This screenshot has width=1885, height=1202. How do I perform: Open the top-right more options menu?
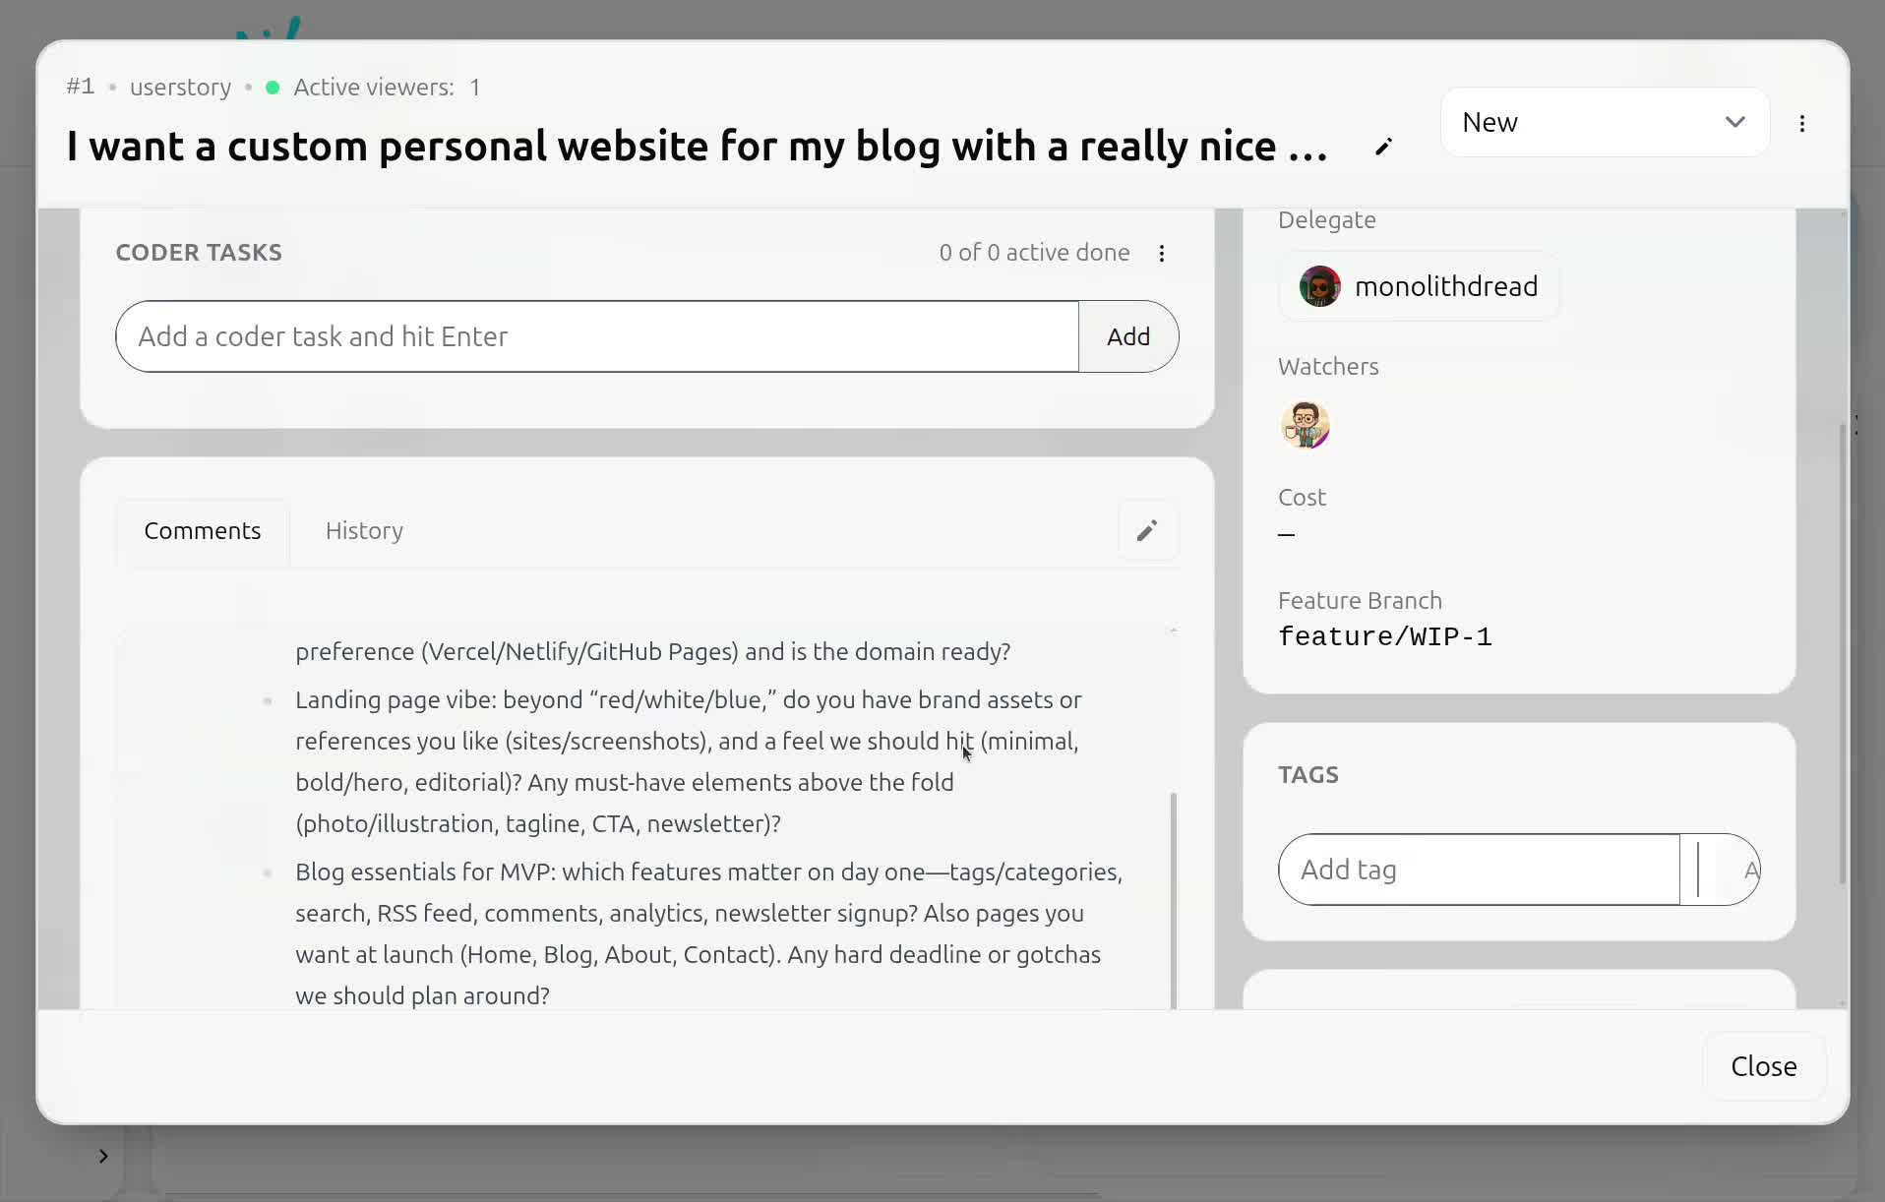pyautogui.click(x=1803, y=122)
